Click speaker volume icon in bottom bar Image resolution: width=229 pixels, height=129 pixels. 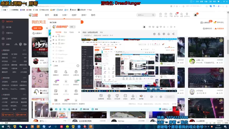coord(56,109)
